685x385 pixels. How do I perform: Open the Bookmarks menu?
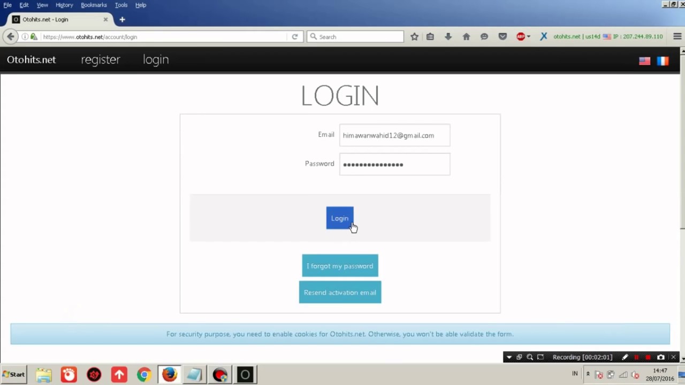click(94, 5)
